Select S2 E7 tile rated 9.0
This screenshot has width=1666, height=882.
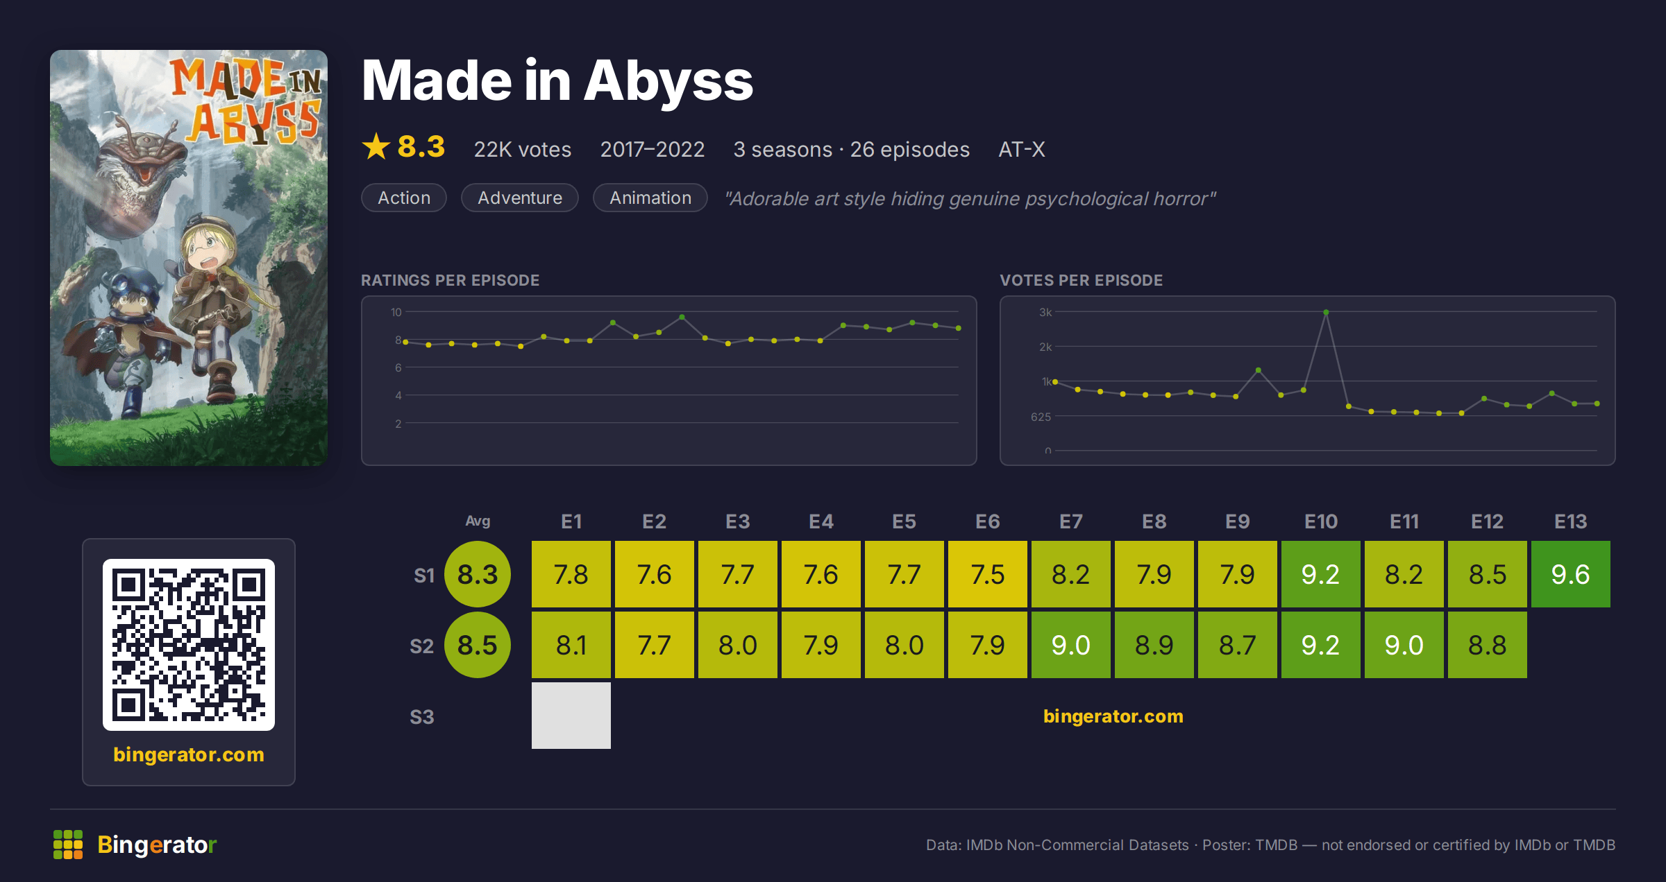pyautogui.click(x=1071, y=645)
